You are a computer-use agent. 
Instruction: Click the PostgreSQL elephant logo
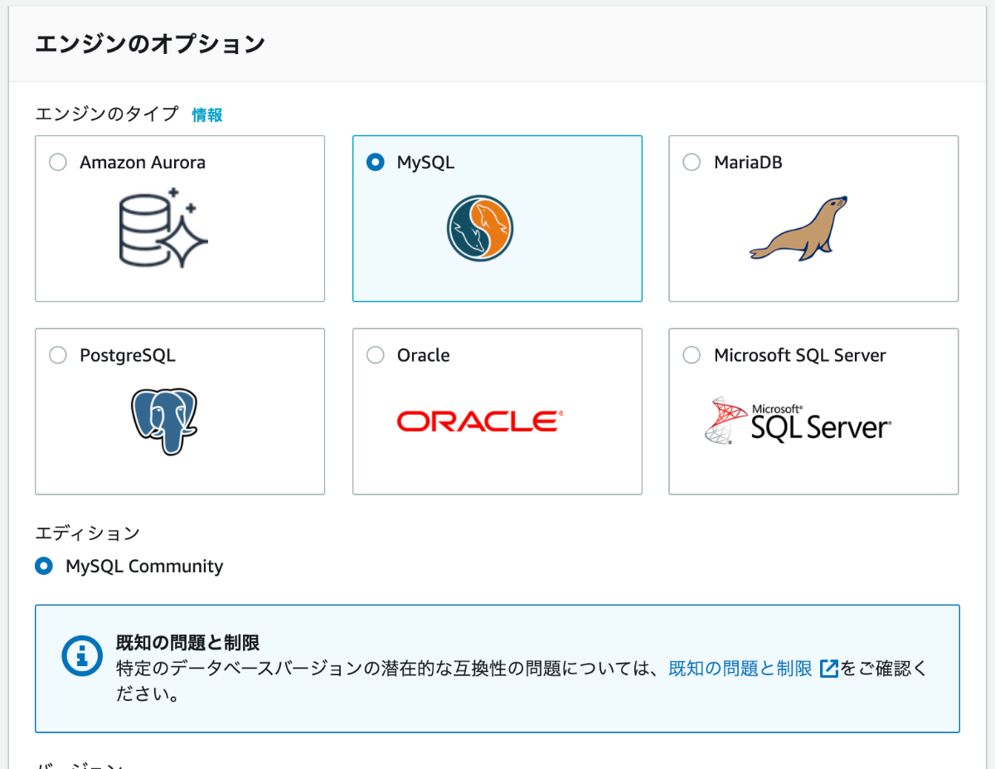[x=164, y=421]
